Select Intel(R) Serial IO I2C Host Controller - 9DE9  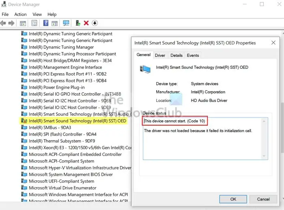tap(66, 107)
